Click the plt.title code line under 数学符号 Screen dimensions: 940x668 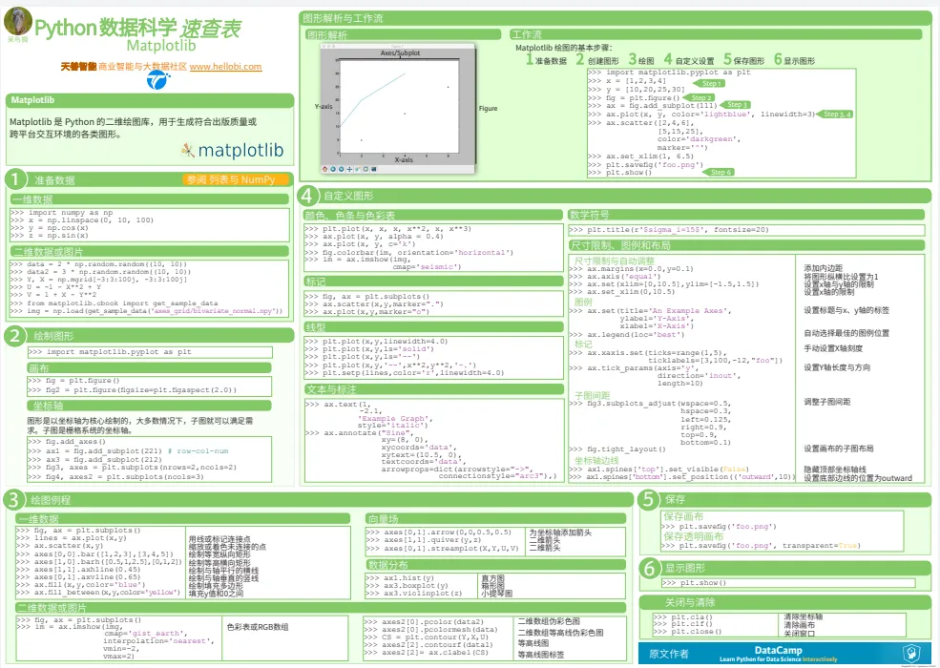click(668, 230)
